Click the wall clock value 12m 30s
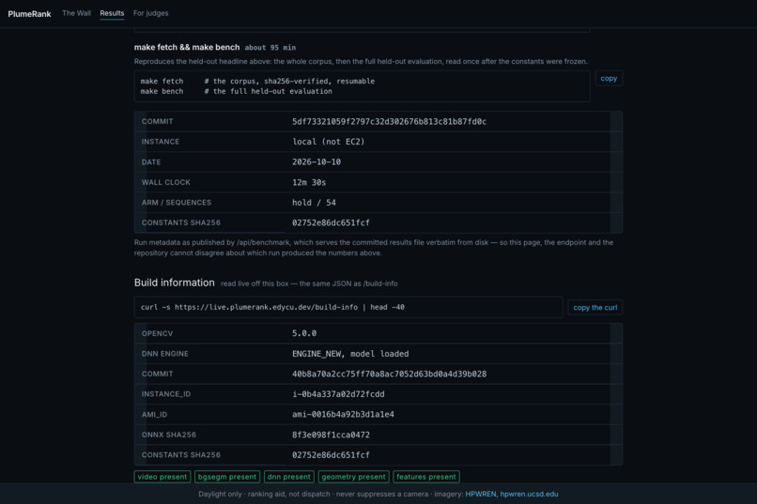The width and height of the screenshot is (757, 504). 309,182
